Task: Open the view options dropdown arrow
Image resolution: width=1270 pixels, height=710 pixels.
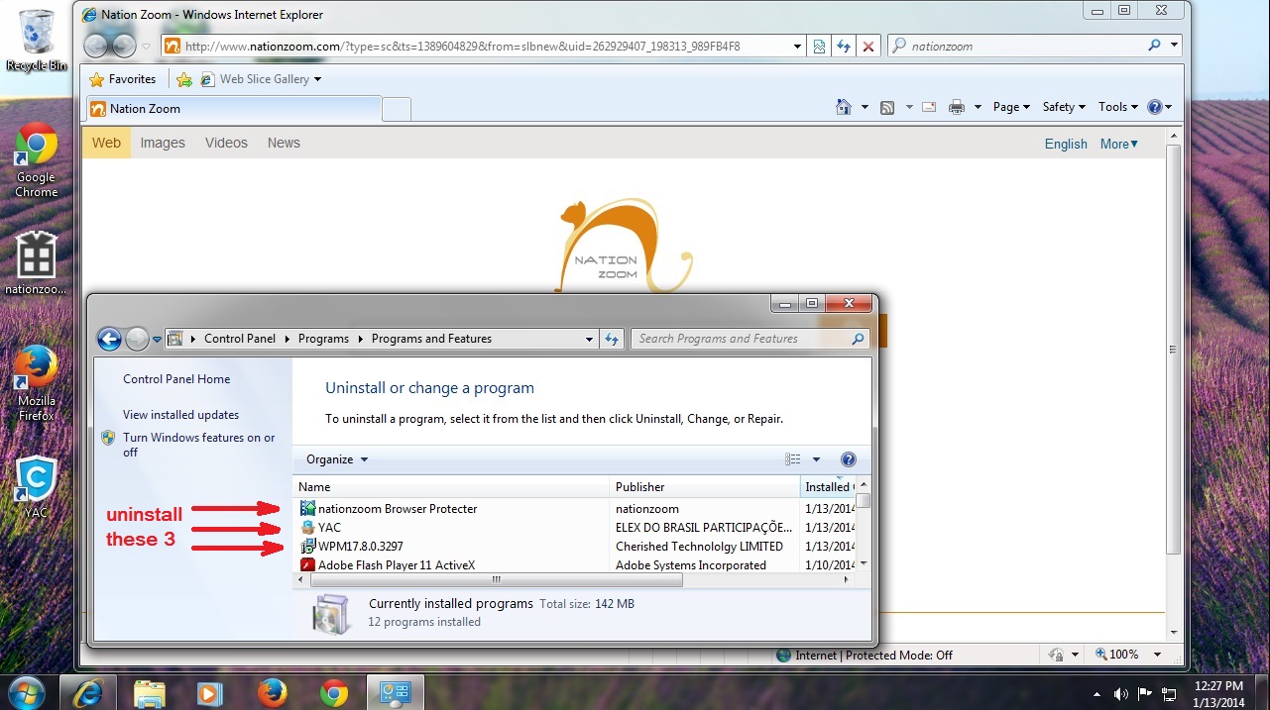Action: [x=816, y=459]
